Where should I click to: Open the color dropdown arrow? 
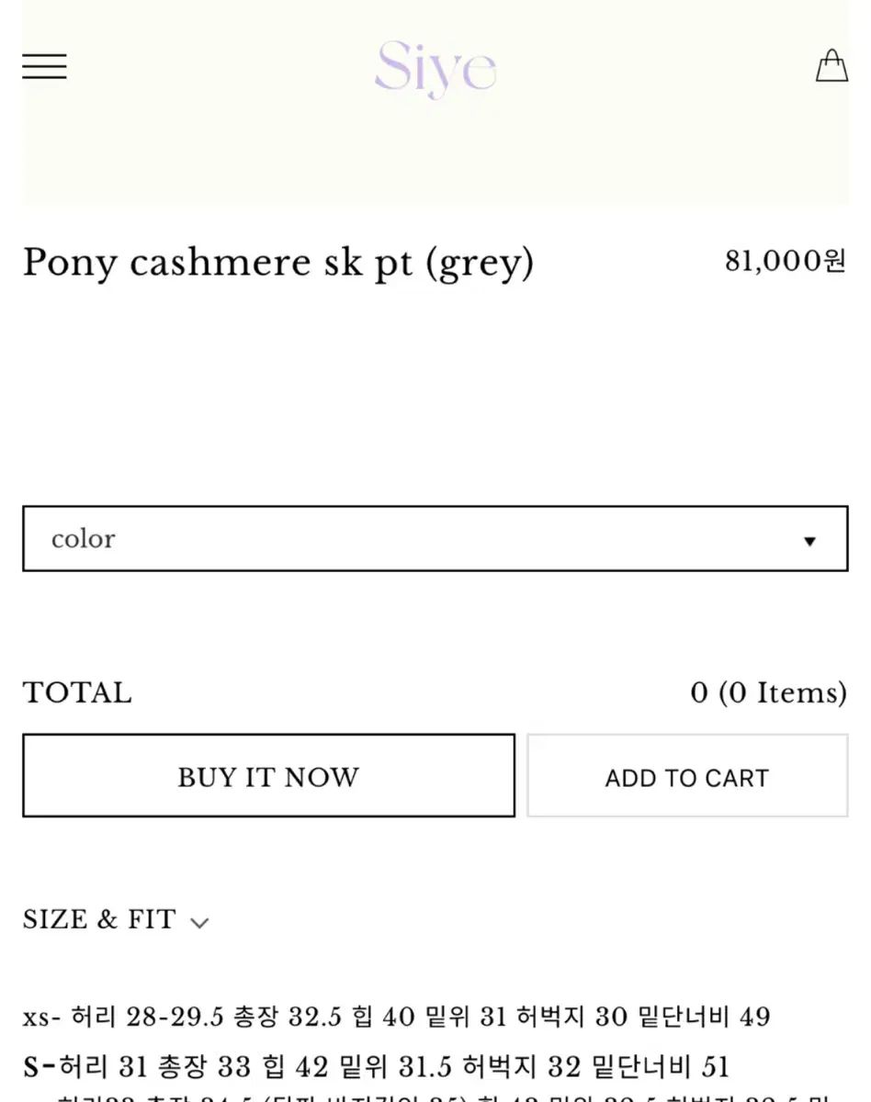click(x=809, y=541)
